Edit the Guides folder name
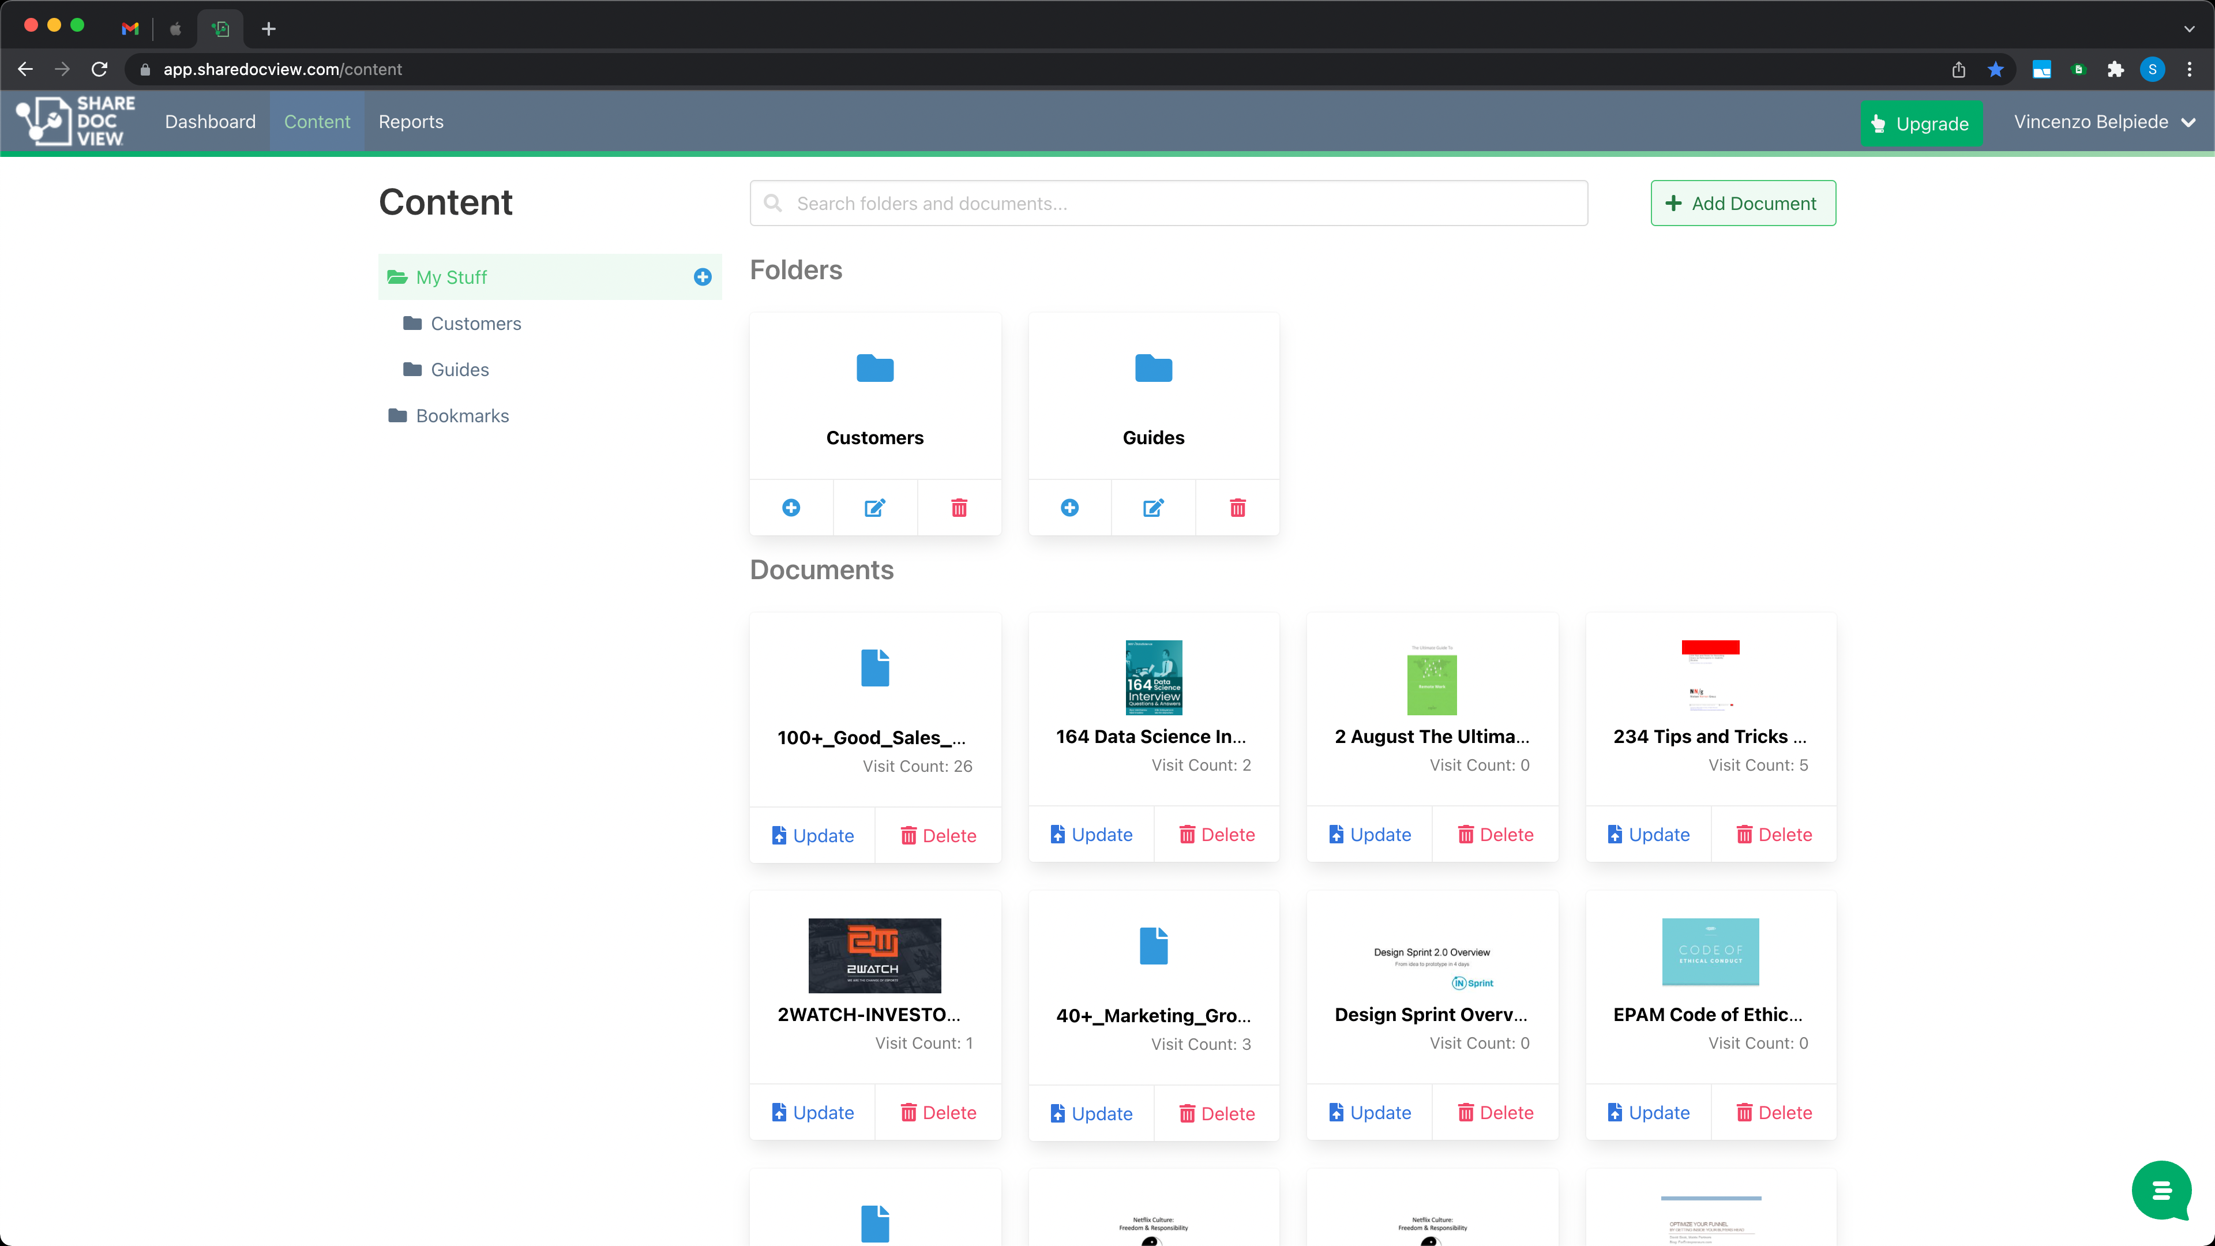Image resolution: width=2215 pixels, height=1246 pixels. (x=1153, y=508)
